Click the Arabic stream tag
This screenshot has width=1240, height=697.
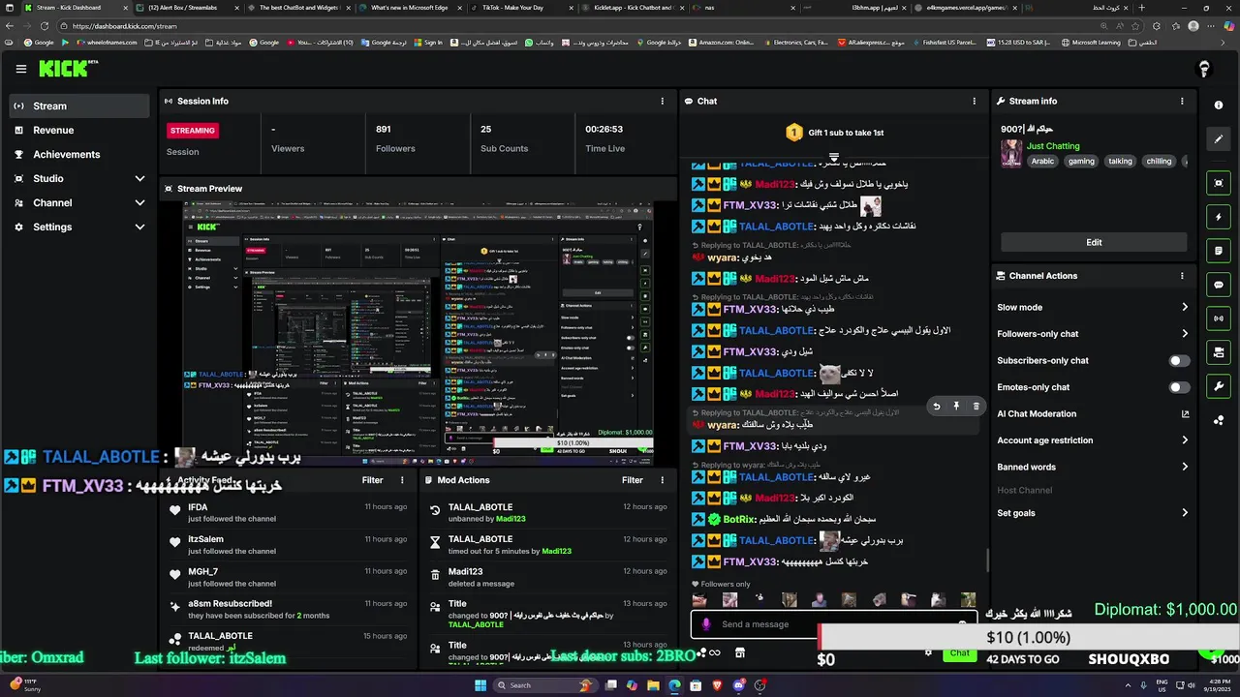(x=1042, y=162)
